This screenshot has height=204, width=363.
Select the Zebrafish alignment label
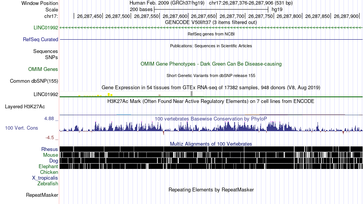point(48,184)
